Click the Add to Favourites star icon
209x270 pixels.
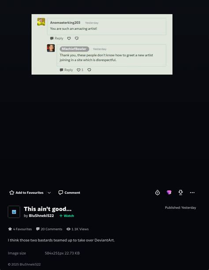[x=11, y=192]
